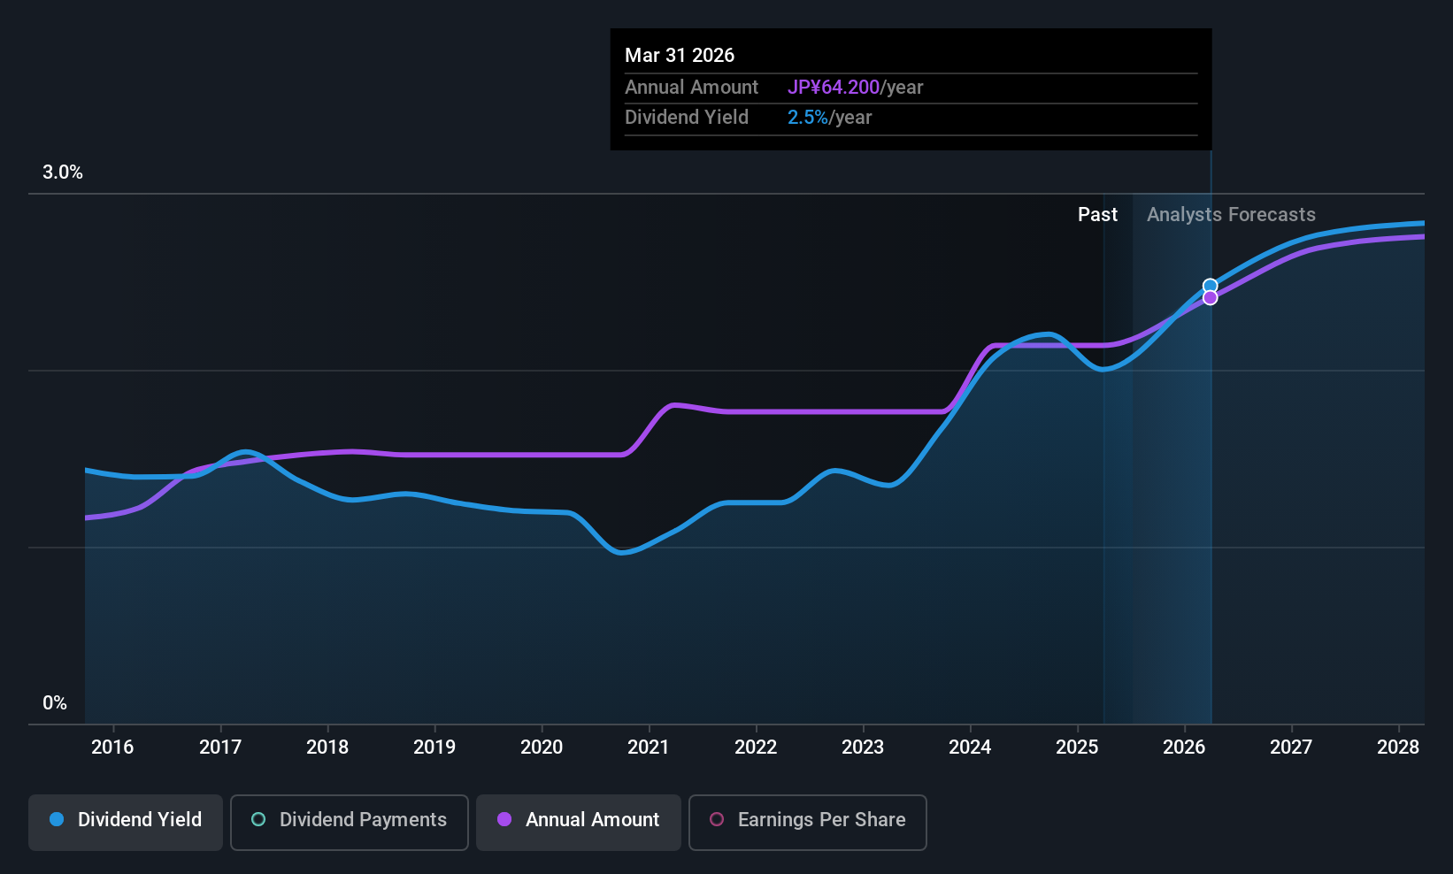
Task: Enable the Dividend Payments series
Action: click(x=350, y=823)
